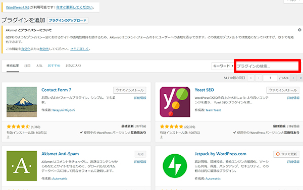Open the Takayuki Miyoshi author link
This screenshot has height=190, width=303.
coord(64,110)
